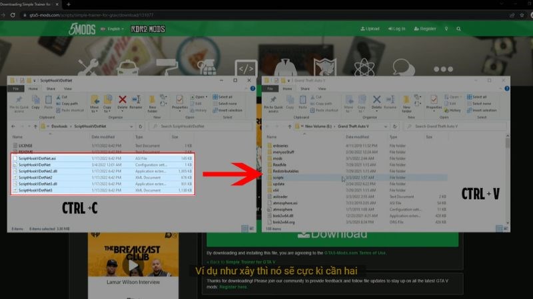533x299 pixels.
Task: Click the search box in Grand Theft Auto V window
Action: click(x=455, y=126)
